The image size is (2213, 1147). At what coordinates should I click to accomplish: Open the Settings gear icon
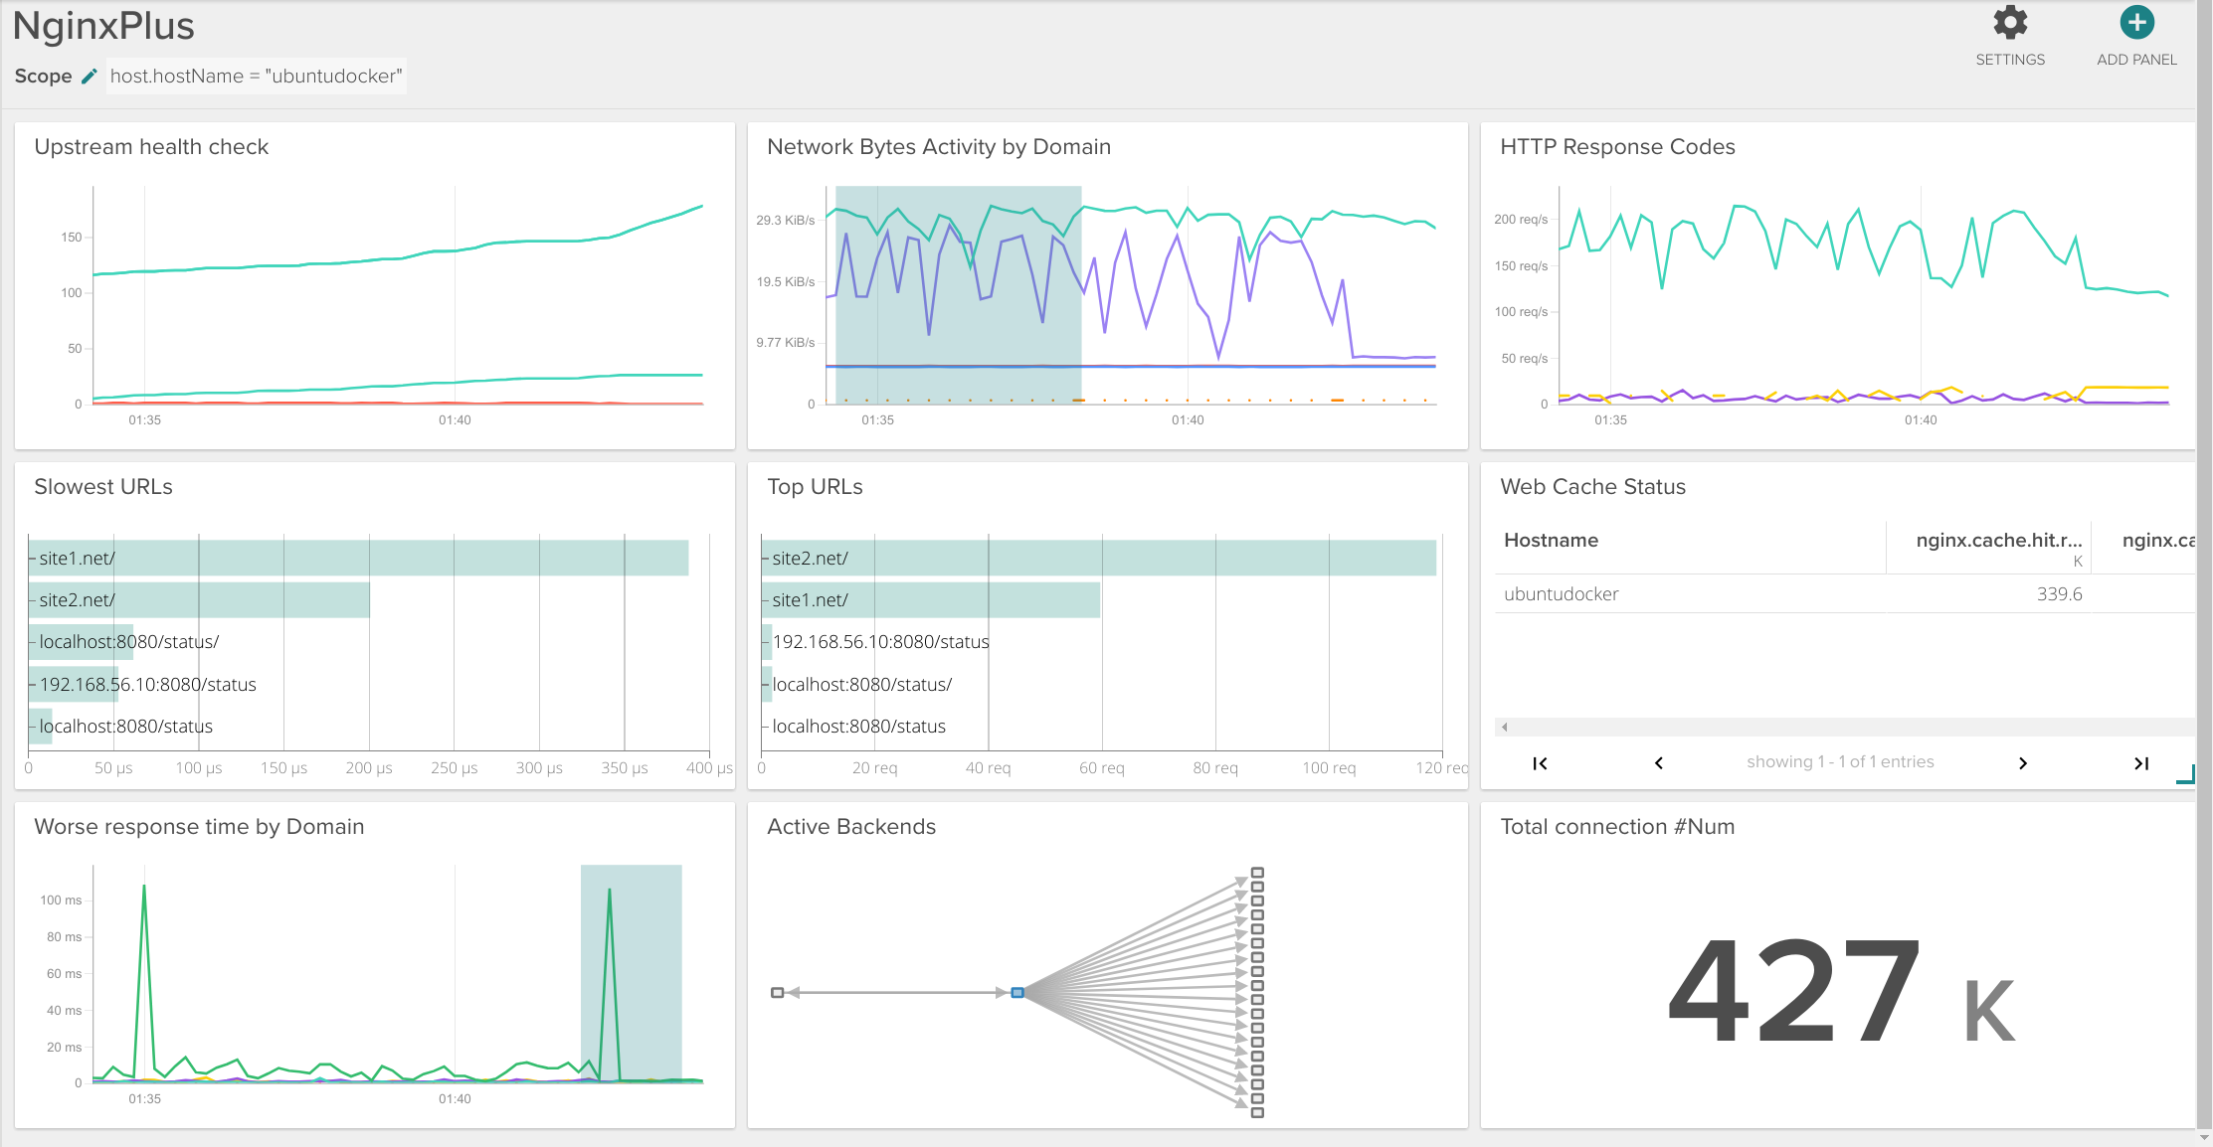2010,23
